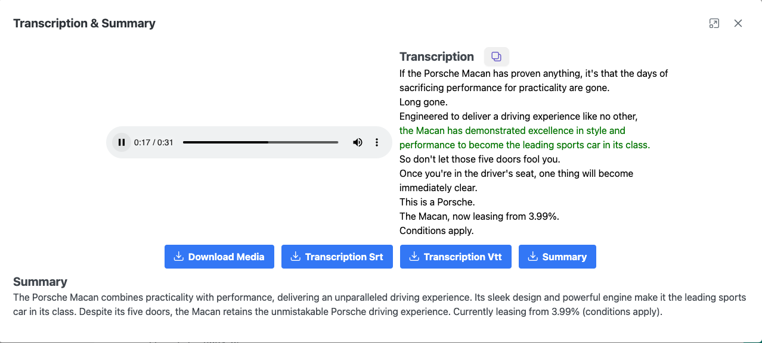Image resolution: width=762 pixels, height=343 pixels.
Task: Click the Transcription & Summary title
Action: pos(84,23)
